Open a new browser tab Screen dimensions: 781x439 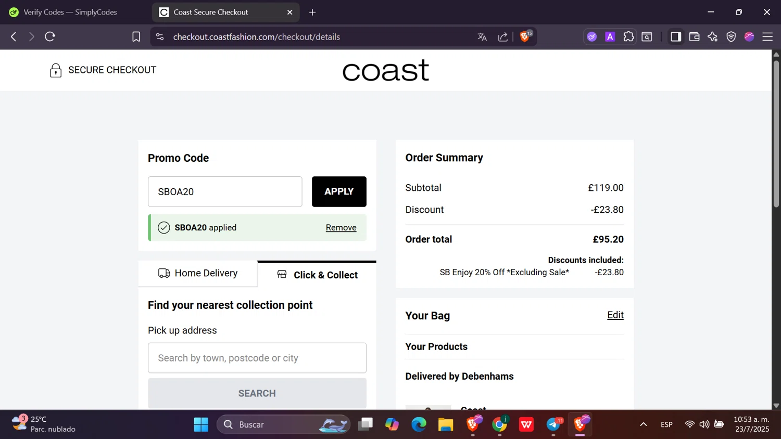312,12
